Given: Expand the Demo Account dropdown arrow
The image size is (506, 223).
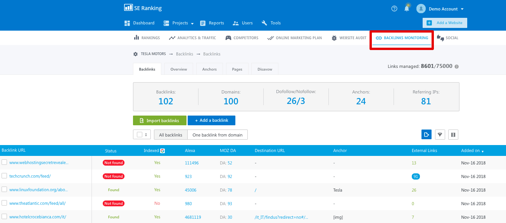Looking at the screenshot, I should (x=462, y=9).
